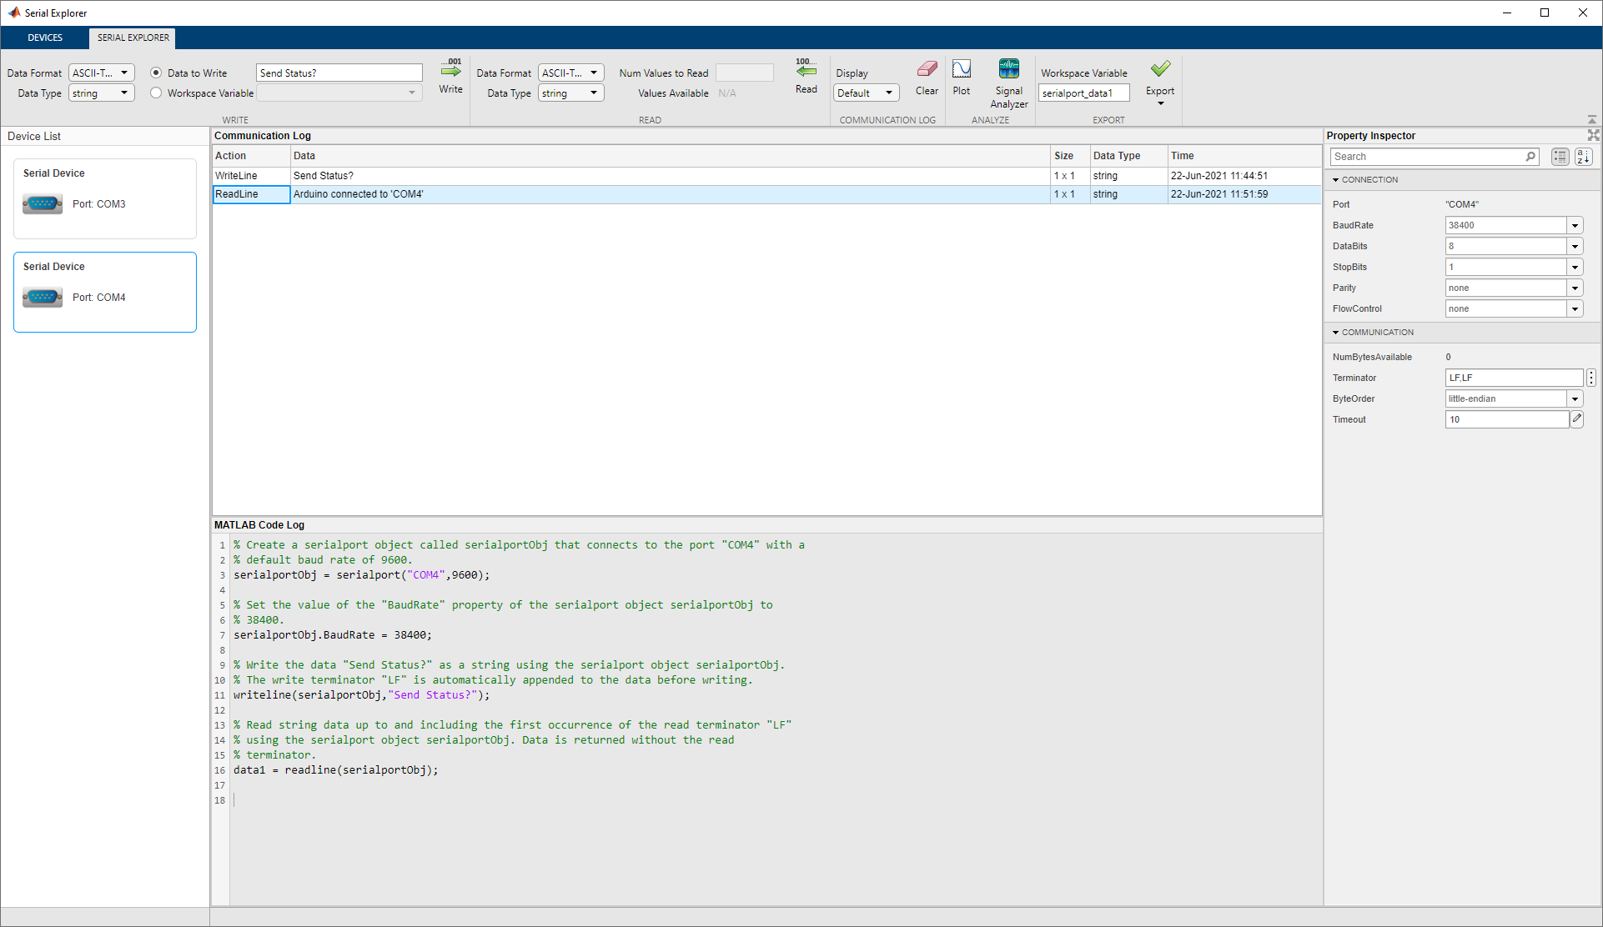Click the Export checkmark icon
The width and height of the screenshot is (1603, 927).
[1159, 69]
